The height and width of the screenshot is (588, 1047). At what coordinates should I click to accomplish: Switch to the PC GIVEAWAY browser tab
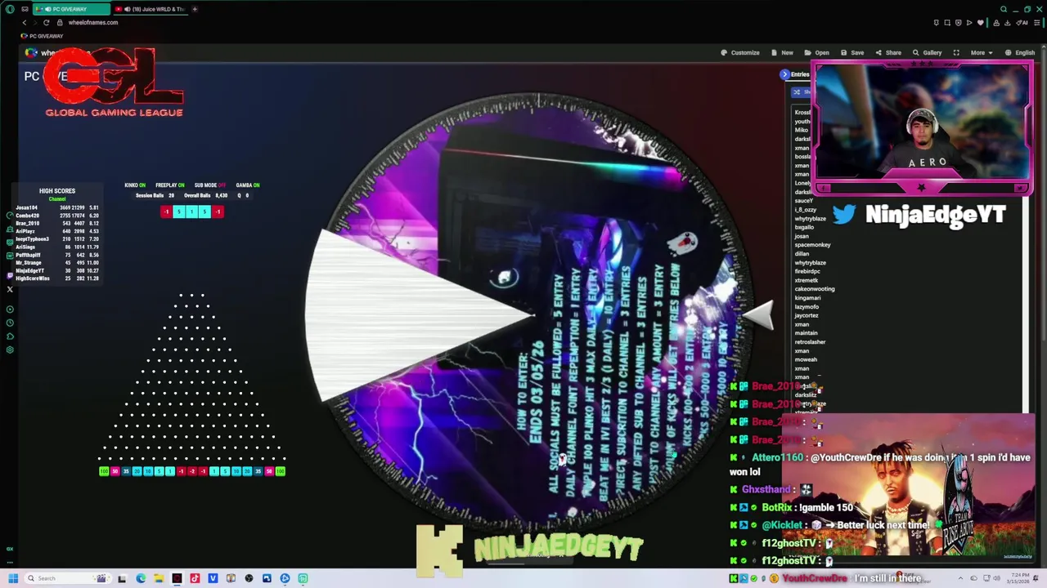(x=70, y=9)
